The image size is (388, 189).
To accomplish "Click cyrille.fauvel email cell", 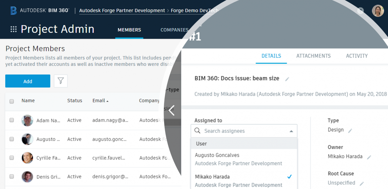I will 109,158.
